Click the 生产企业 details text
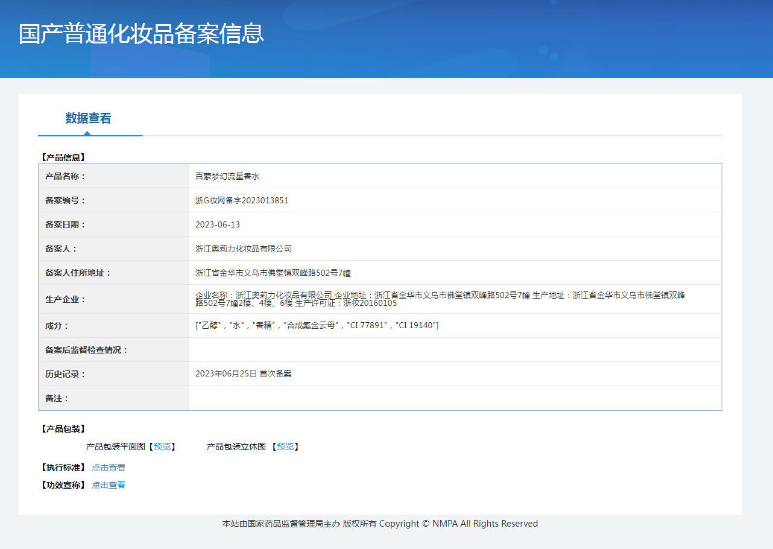 440,299
